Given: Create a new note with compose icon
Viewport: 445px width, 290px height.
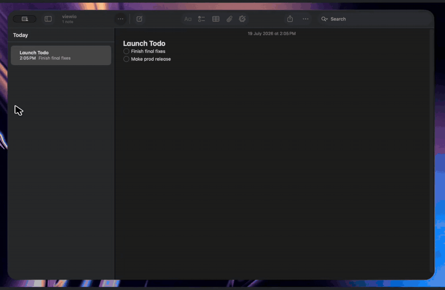Looking at the screenshot, I should [139, 19].
